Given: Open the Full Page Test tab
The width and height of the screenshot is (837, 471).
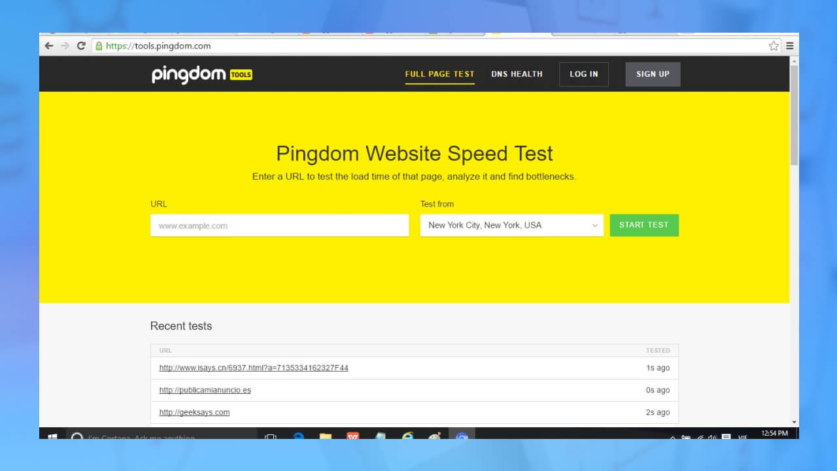Looking at the screenshot, I should pyautogui.click(x=439, y=74).
